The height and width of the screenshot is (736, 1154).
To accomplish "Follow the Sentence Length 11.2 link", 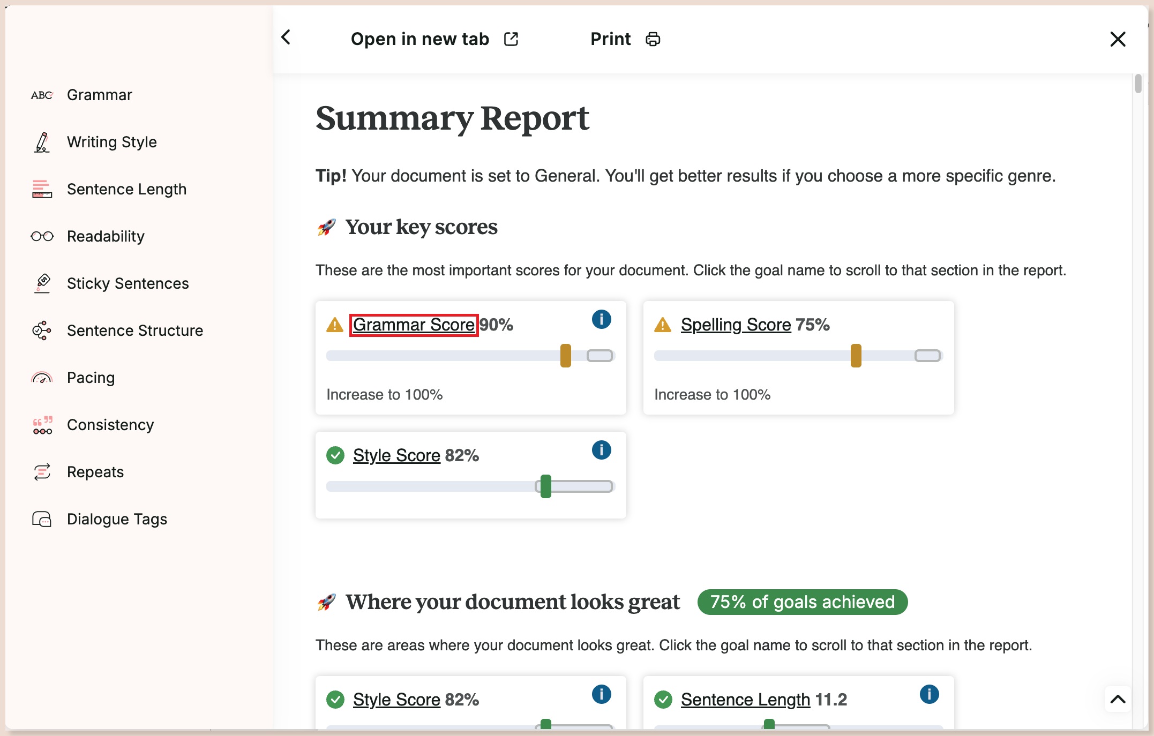I will point(745,700).
